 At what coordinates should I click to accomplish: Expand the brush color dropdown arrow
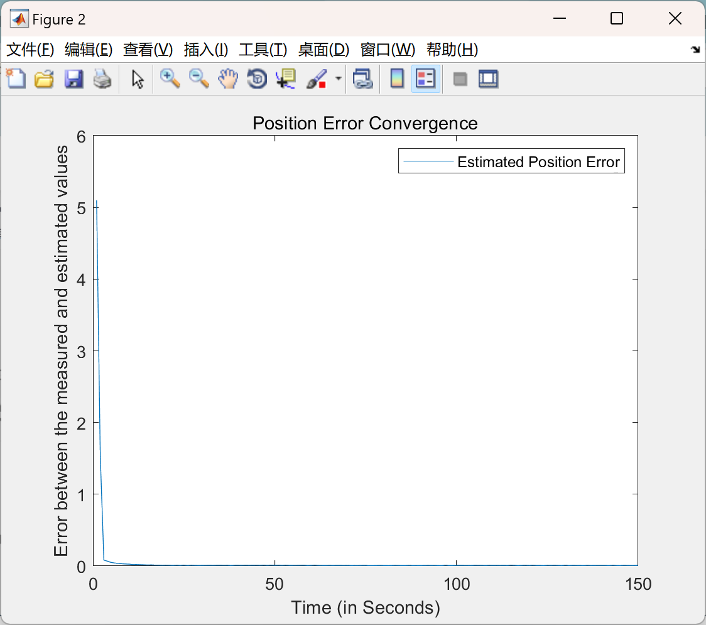pos(338,79)
